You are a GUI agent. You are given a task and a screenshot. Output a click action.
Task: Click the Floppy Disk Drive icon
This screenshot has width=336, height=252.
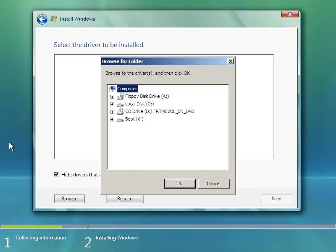coord(120,97)
